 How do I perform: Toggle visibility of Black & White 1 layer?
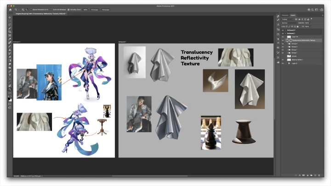(x=283, y=60)
